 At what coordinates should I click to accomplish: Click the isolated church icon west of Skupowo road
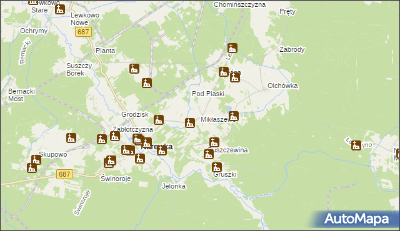point(71,138)
